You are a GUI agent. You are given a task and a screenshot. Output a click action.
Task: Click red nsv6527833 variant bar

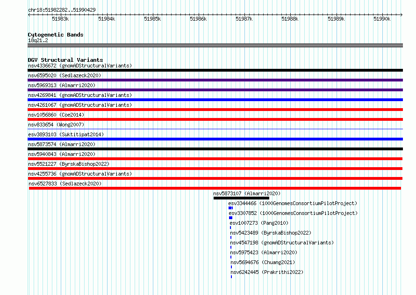point(215,188)
